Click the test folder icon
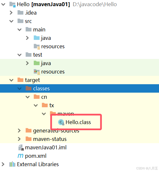159x172 pixels. [x=29, y=54]
